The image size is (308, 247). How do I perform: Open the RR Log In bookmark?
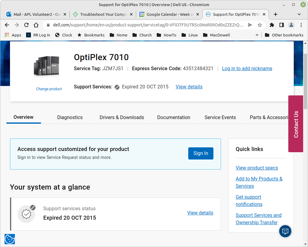pyautogui.click(x=38, y=35)
